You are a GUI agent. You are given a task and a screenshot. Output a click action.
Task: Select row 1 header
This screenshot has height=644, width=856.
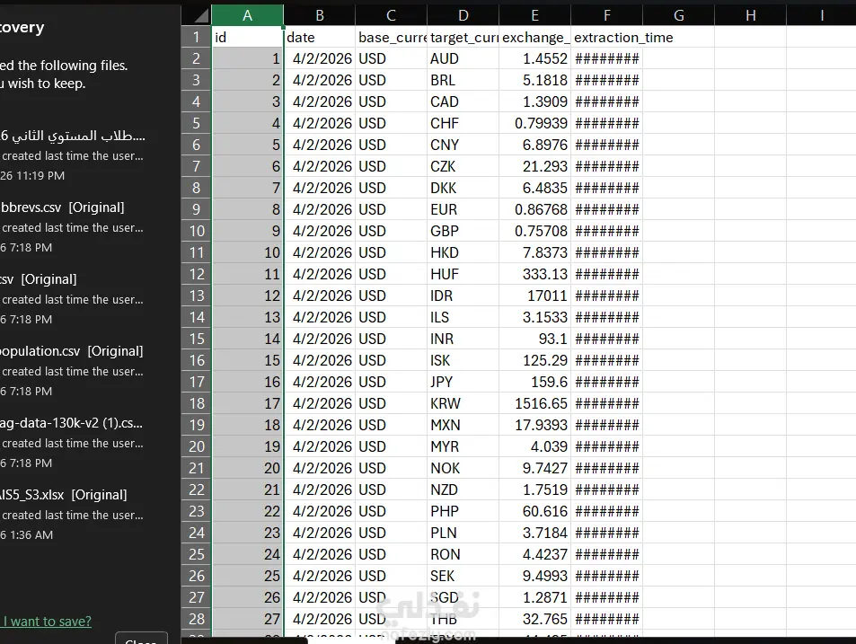196,37
